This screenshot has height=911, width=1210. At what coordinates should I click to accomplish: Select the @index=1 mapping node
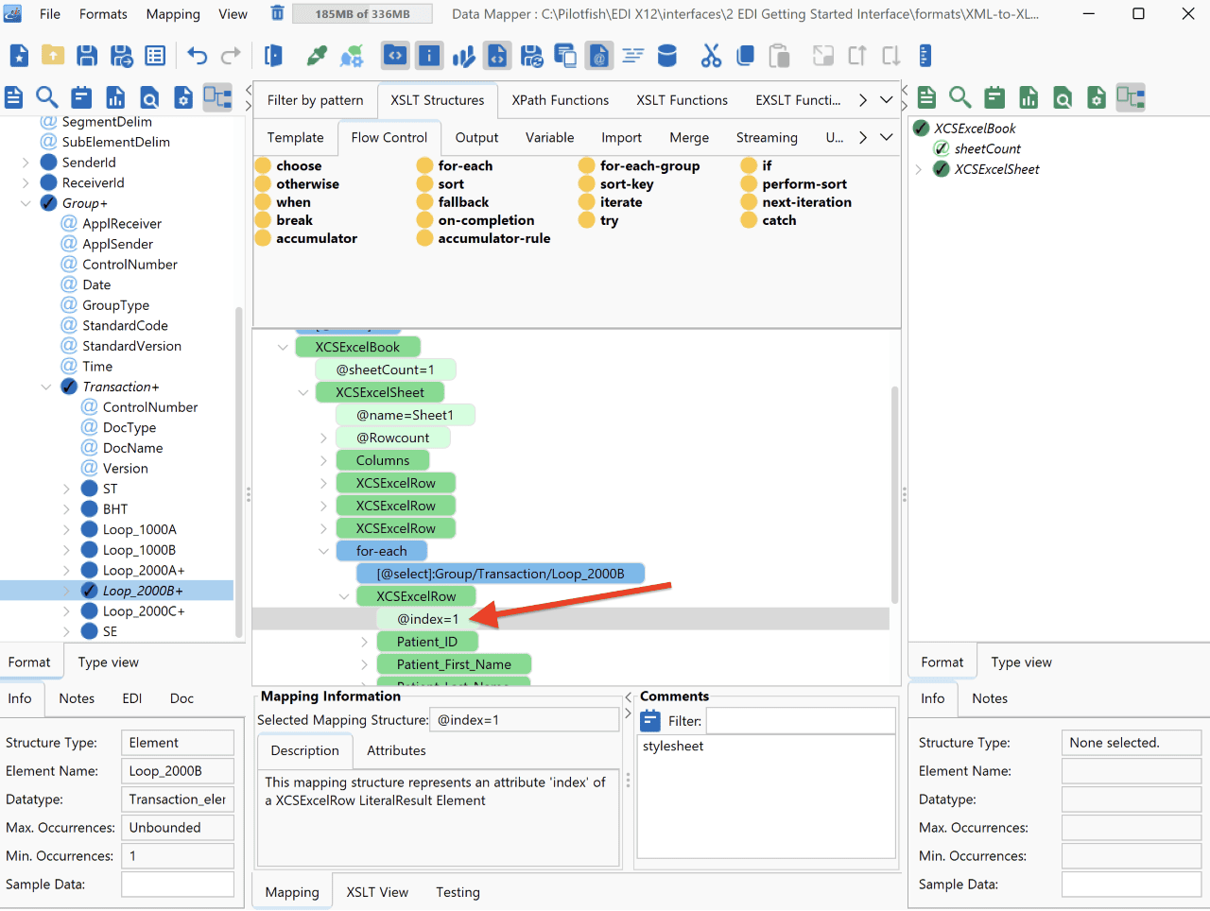coord(427,619)
